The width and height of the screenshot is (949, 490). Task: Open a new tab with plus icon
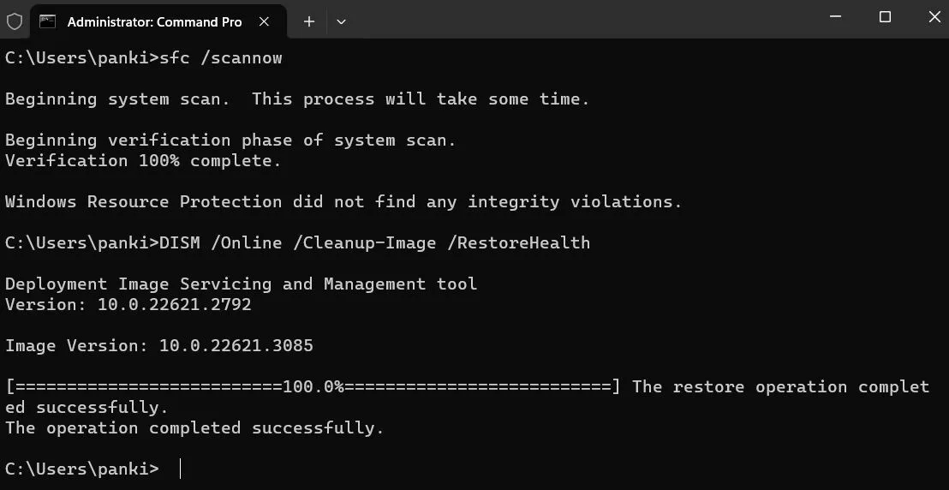[x=309, y=21]
